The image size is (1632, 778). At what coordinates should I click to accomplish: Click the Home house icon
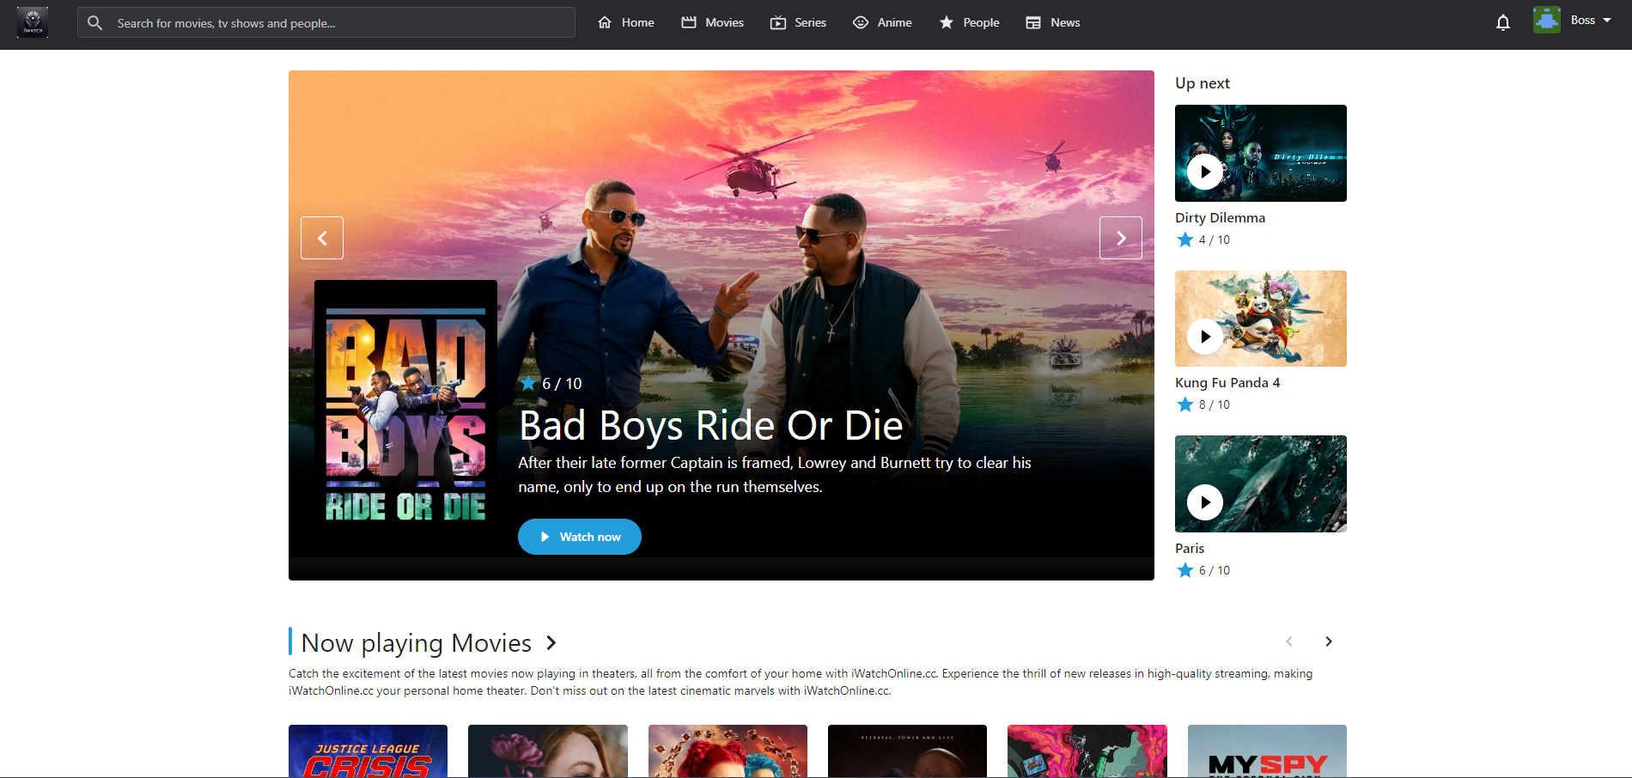tap(605, 22)
